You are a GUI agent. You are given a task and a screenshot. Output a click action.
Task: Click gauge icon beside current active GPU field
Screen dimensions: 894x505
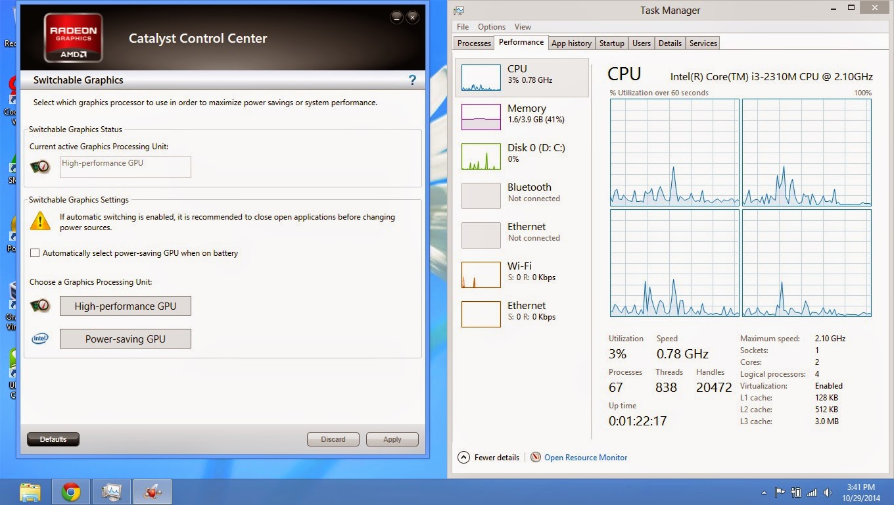click(40, 166)
